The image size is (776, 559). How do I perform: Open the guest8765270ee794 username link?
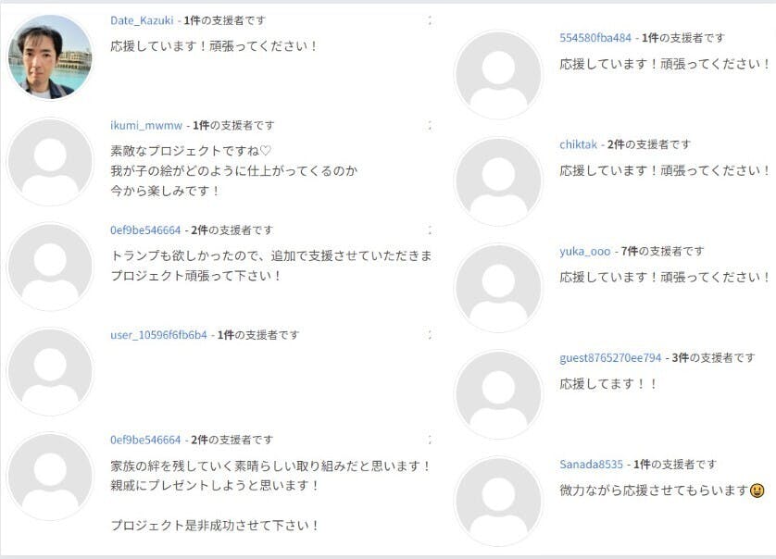(610, 357)
